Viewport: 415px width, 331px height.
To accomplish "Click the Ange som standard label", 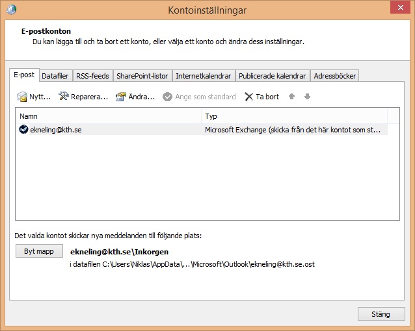I will pos(206,97).
